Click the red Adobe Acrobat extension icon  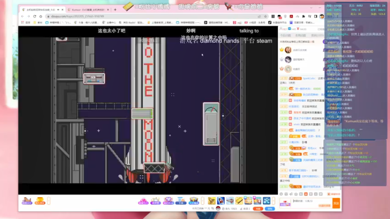(x=291, y=17)
